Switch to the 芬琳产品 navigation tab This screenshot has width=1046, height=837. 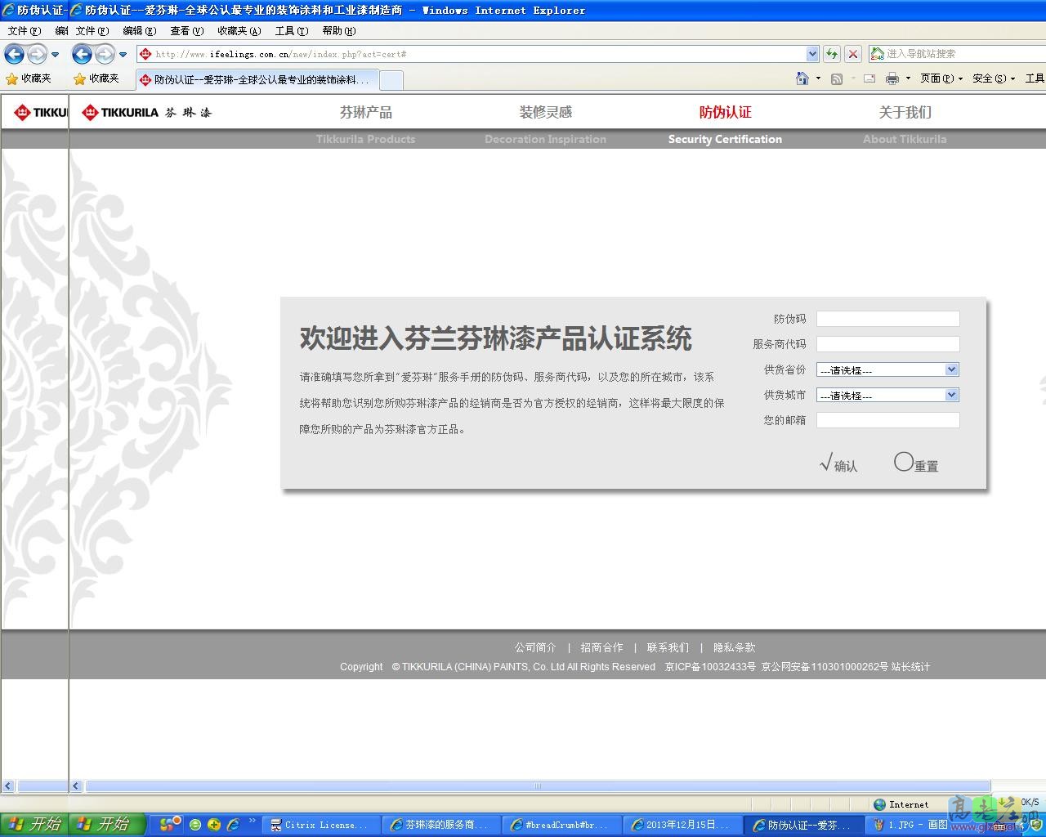click(x=365, y=113)
